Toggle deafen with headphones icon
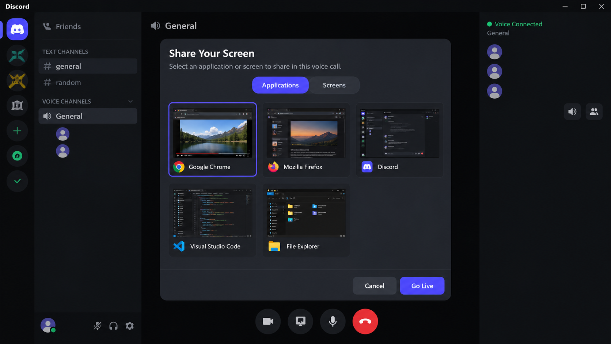611x344 pixels. tap(113, 326)
